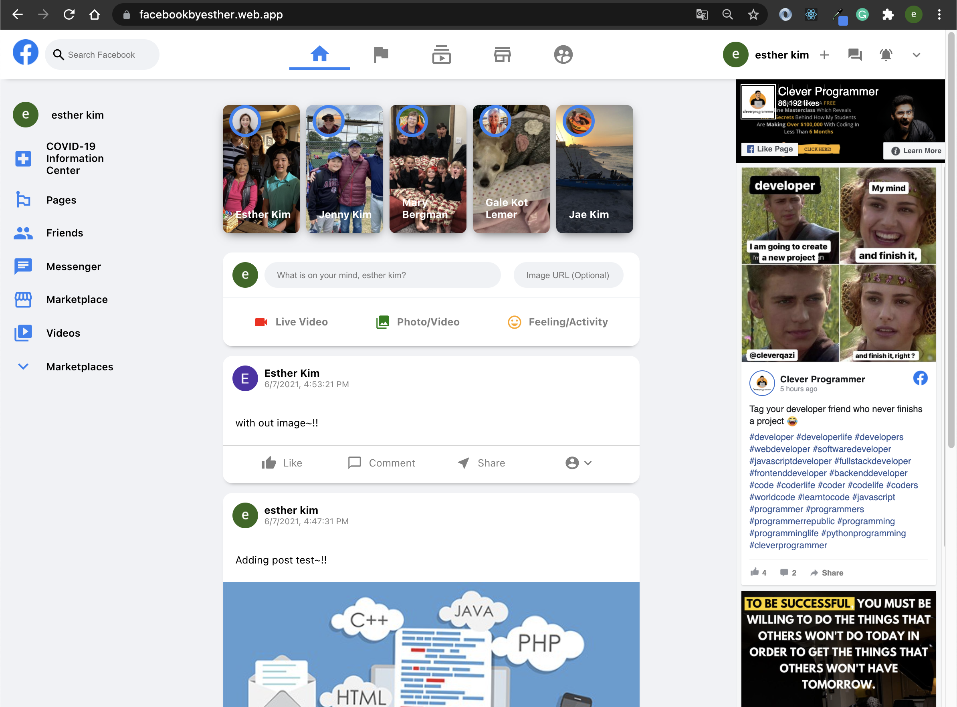Viewport: 957px width, 707px height.
Task: Open Marketplace via the storefront icon
Action: click(502, 55)
